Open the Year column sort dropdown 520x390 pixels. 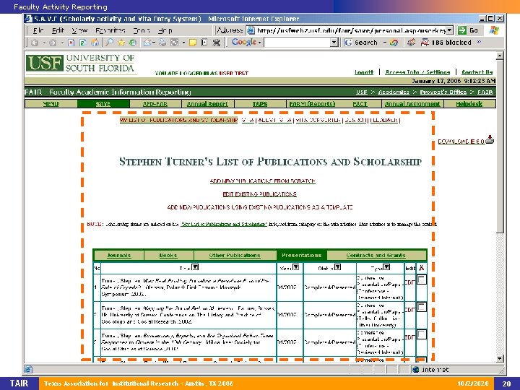[296, 267]
